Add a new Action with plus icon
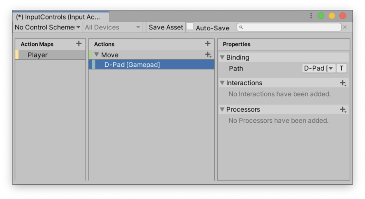Screen dimensions: 365x199 click(x=208, y=44)
